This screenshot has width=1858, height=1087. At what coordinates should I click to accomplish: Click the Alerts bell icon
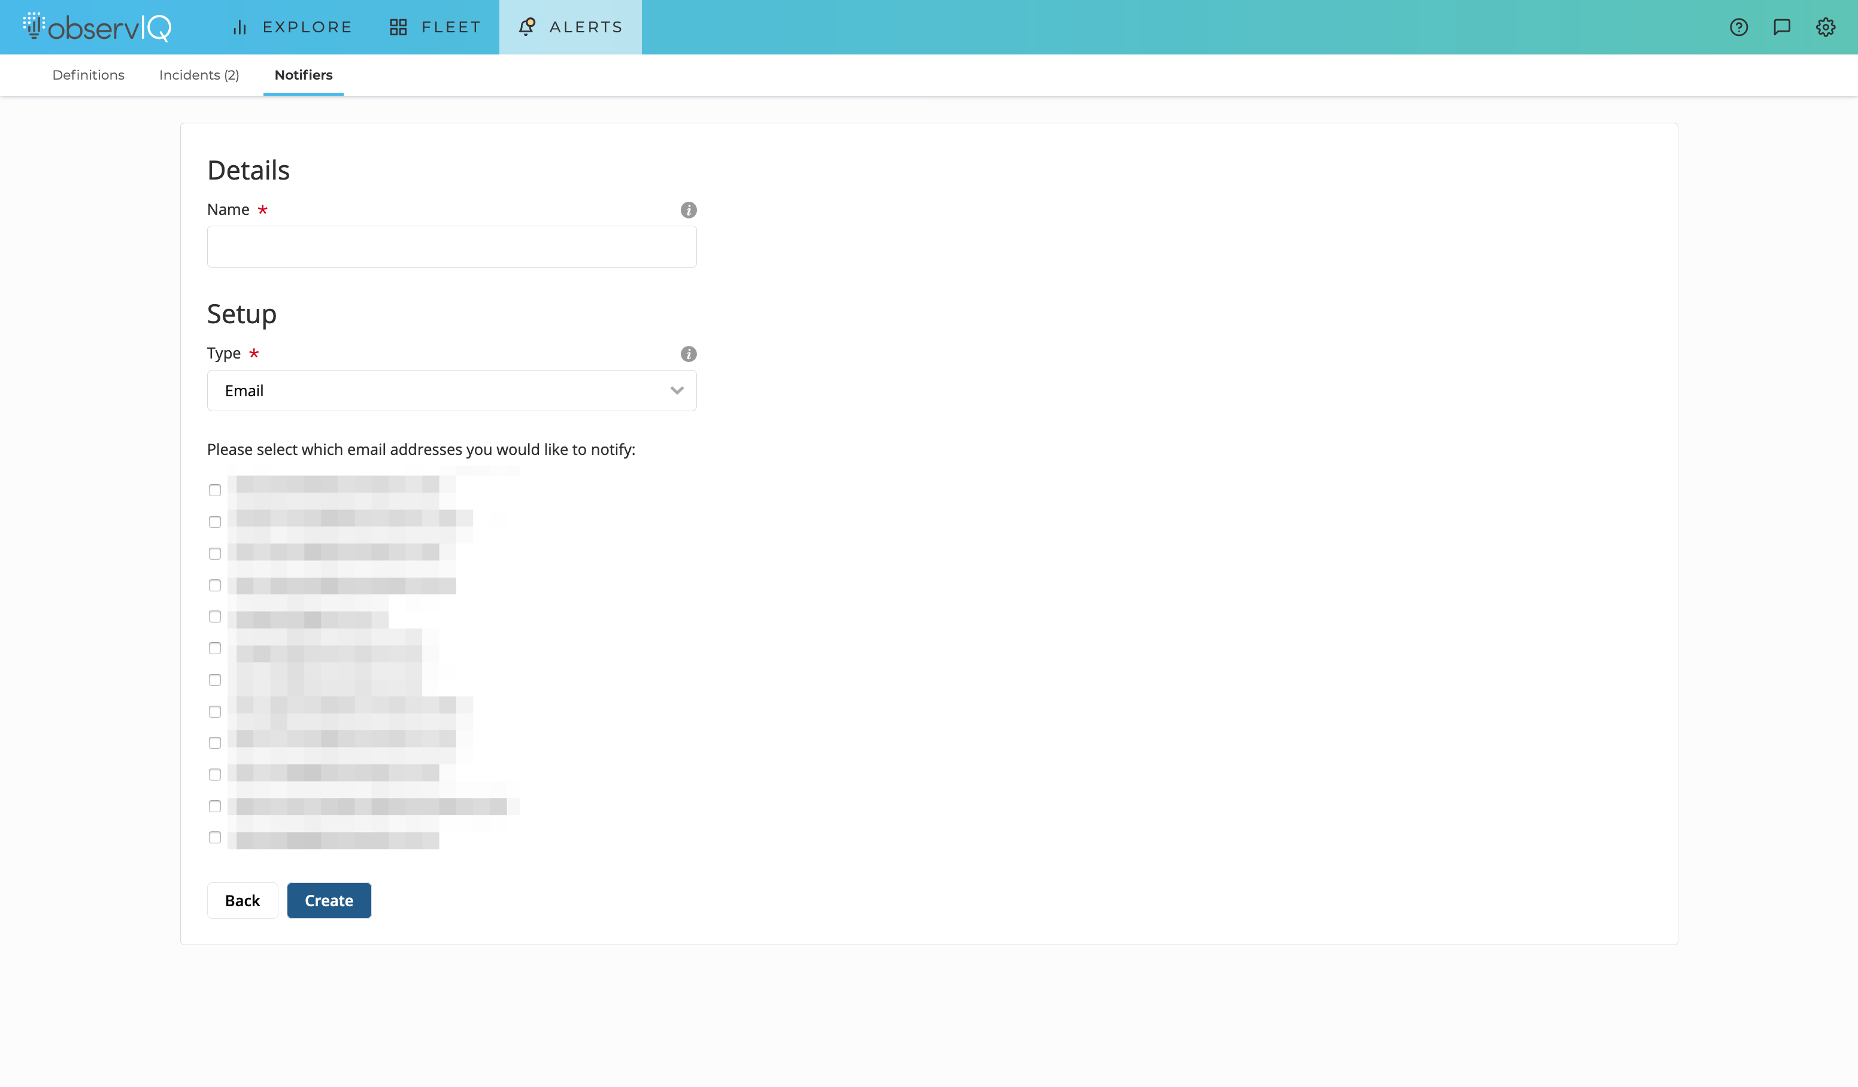pyautogui.click(x=526, y=28)
